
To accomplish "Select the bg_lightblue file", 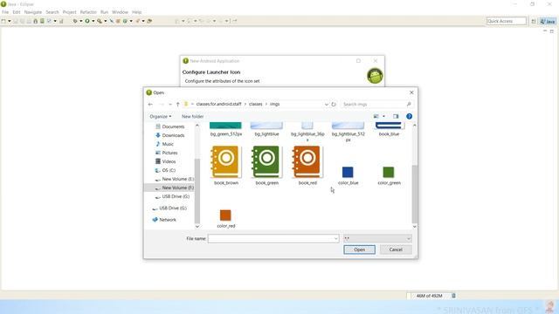I will click(266, 130).
